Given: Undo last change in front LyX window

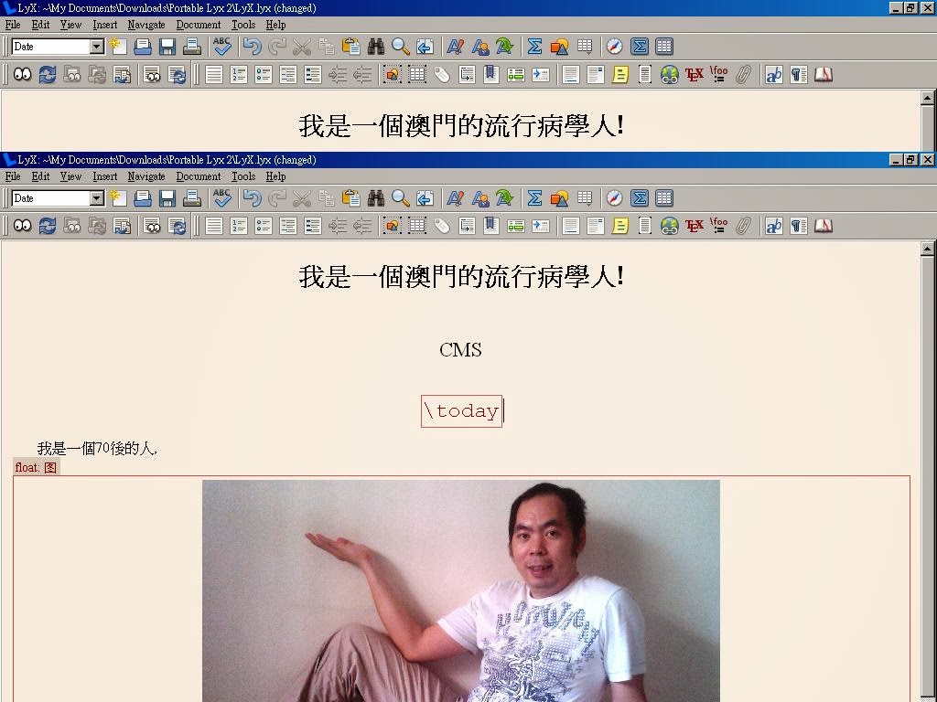Looking at the screenshot, I should [x=253, y=198].
